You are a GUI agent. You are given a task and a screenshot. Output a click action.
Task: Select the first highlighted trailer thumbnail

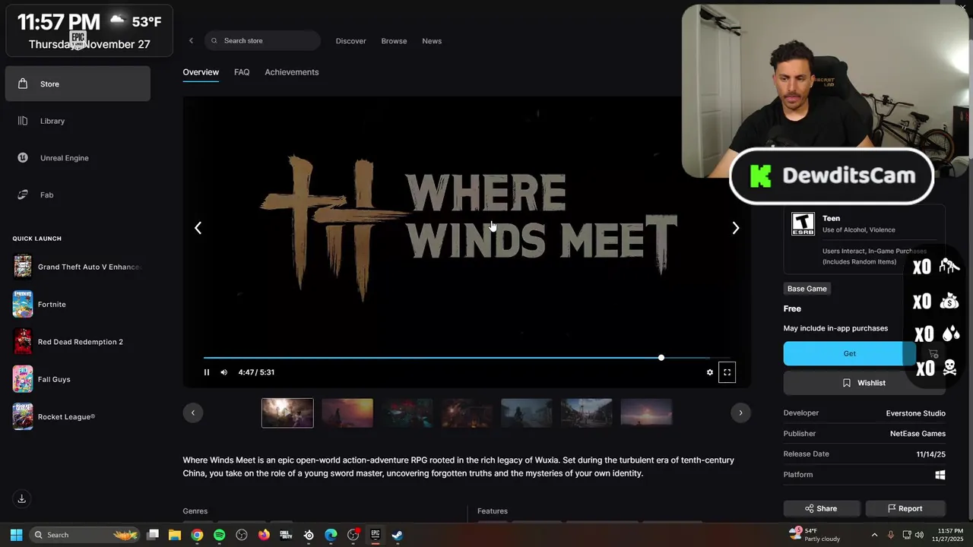(x=287, y=413)
